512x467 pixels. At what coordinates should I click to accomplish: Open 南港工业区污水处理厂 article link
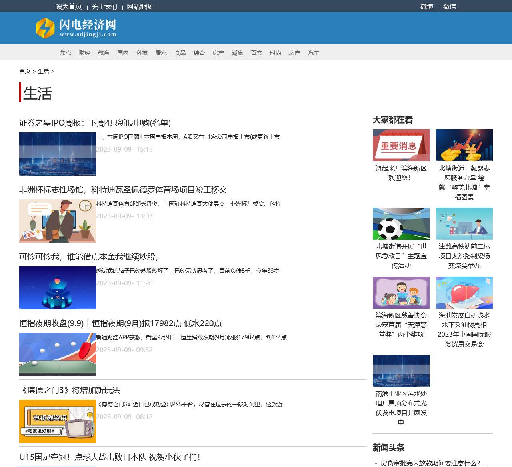click(x=401, y=408)
